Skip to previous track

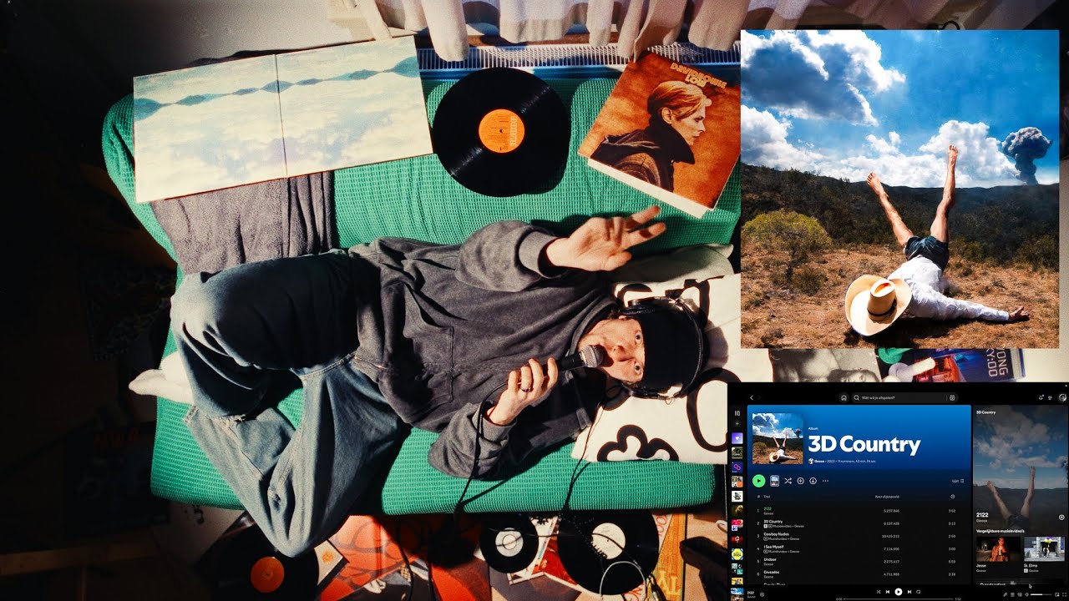(888, 592)
